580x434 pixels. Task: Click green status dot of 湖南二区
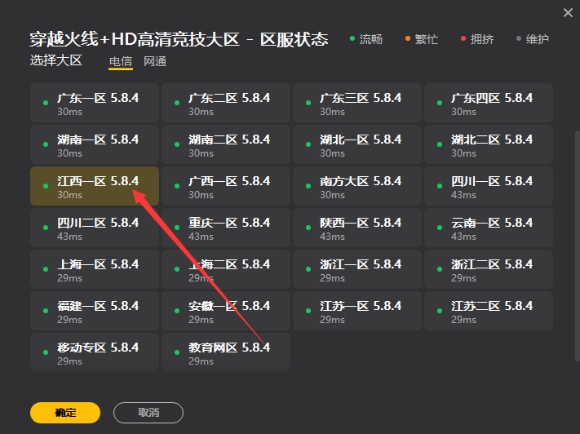click(x=177, y=144)
